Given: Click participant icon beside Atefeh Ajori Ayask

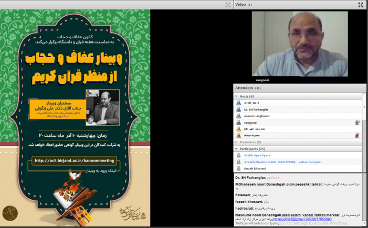Looking at the screenshot, I should coord(238,155).
